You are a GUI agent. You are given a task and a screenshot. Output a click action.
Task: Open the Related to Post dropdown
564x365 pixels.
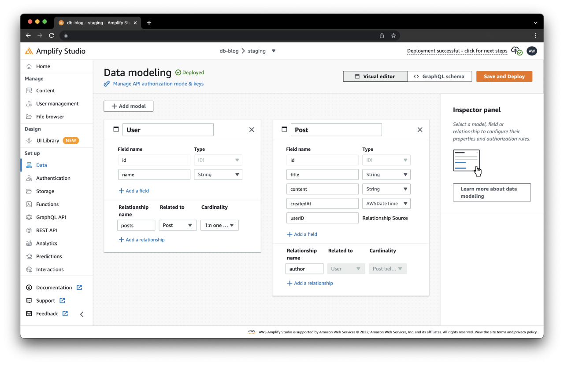click(x=178, y=225)
